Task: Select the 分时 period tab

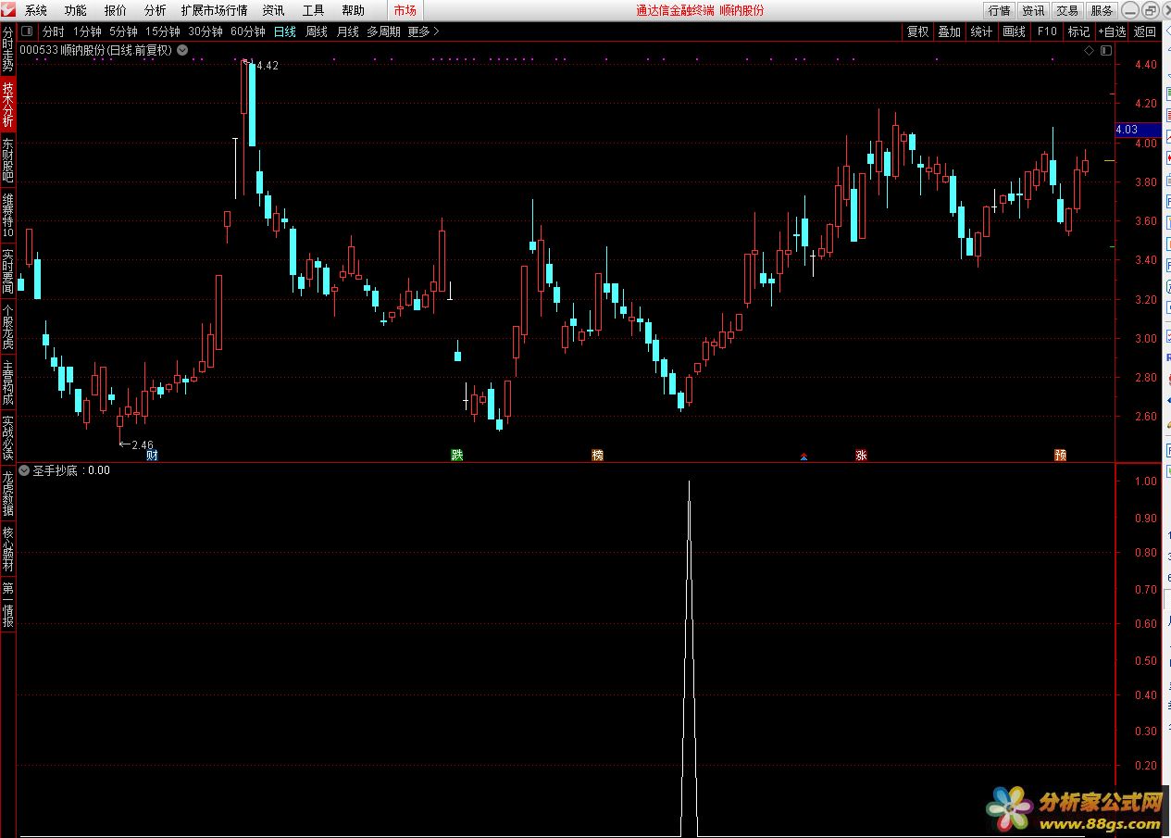Action: [54, 31]
